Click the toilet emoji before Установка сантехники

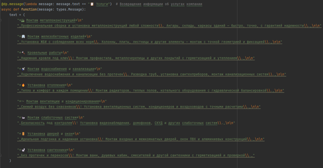point(23,150)
